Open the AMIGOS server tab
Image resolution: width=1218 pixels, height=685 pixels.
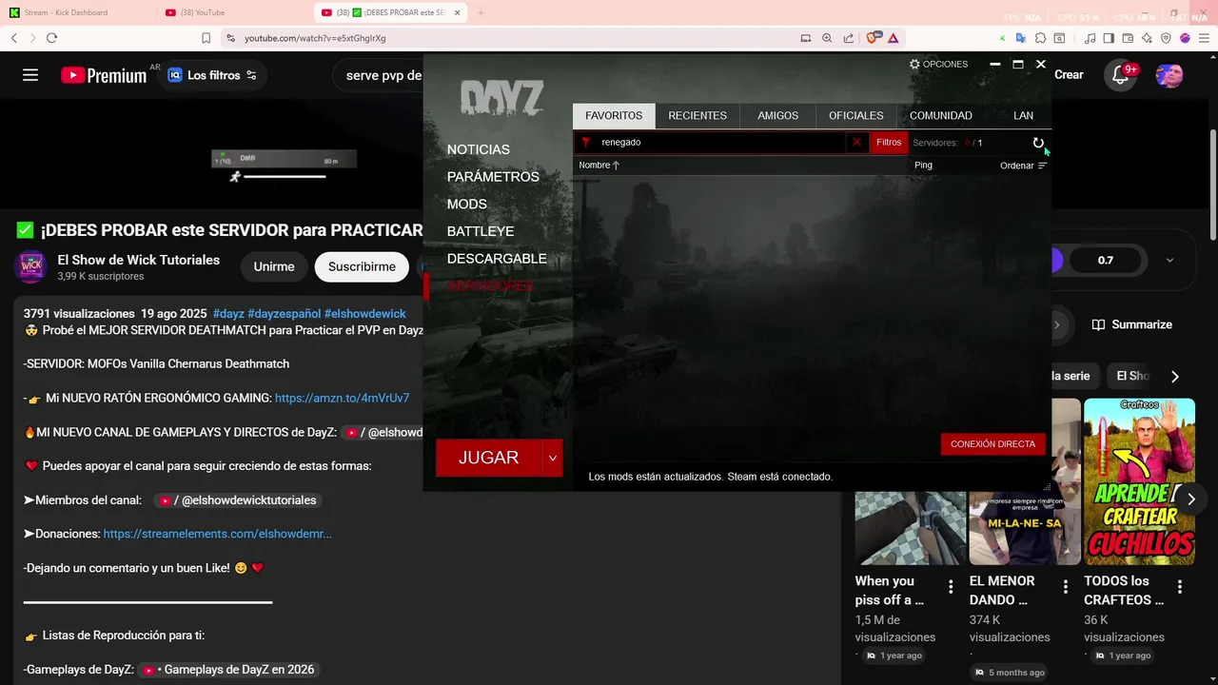tap(778, 115)
